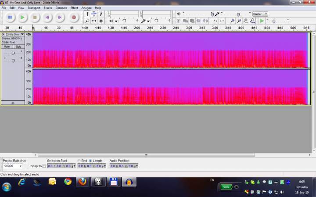Click the Cut toolbar icon
Viewport: 316px width, 197px height.
click(179, 21)
